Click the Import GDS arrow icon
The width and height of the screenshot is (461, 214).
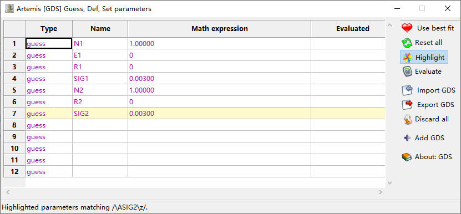tap(407, 90)
